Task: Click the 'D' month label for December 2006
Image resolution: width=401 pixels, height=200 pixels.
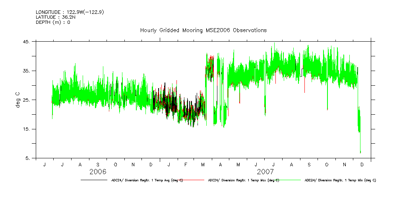Action: (x=151, y=164)
